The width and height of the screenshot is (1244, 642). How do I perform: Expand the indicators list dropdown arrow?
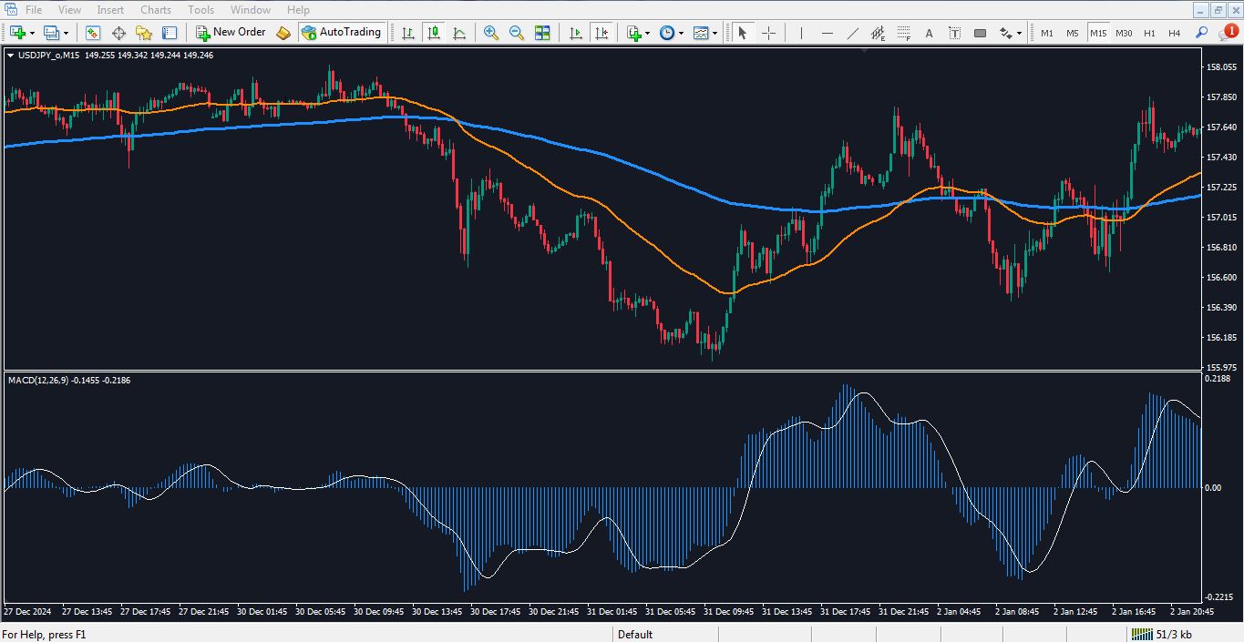[647, 33]
